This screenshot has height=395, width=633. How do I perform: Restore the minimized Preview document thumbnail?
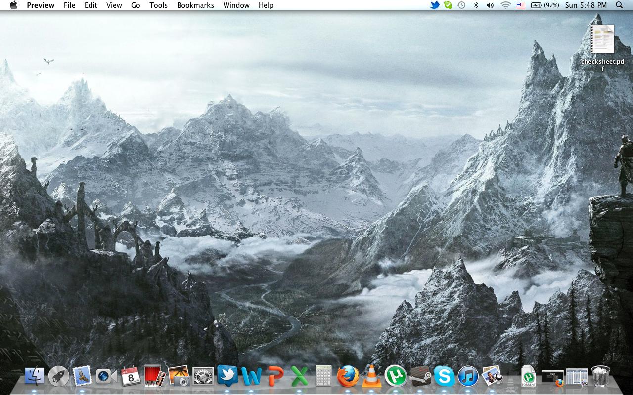click(577, 377)
